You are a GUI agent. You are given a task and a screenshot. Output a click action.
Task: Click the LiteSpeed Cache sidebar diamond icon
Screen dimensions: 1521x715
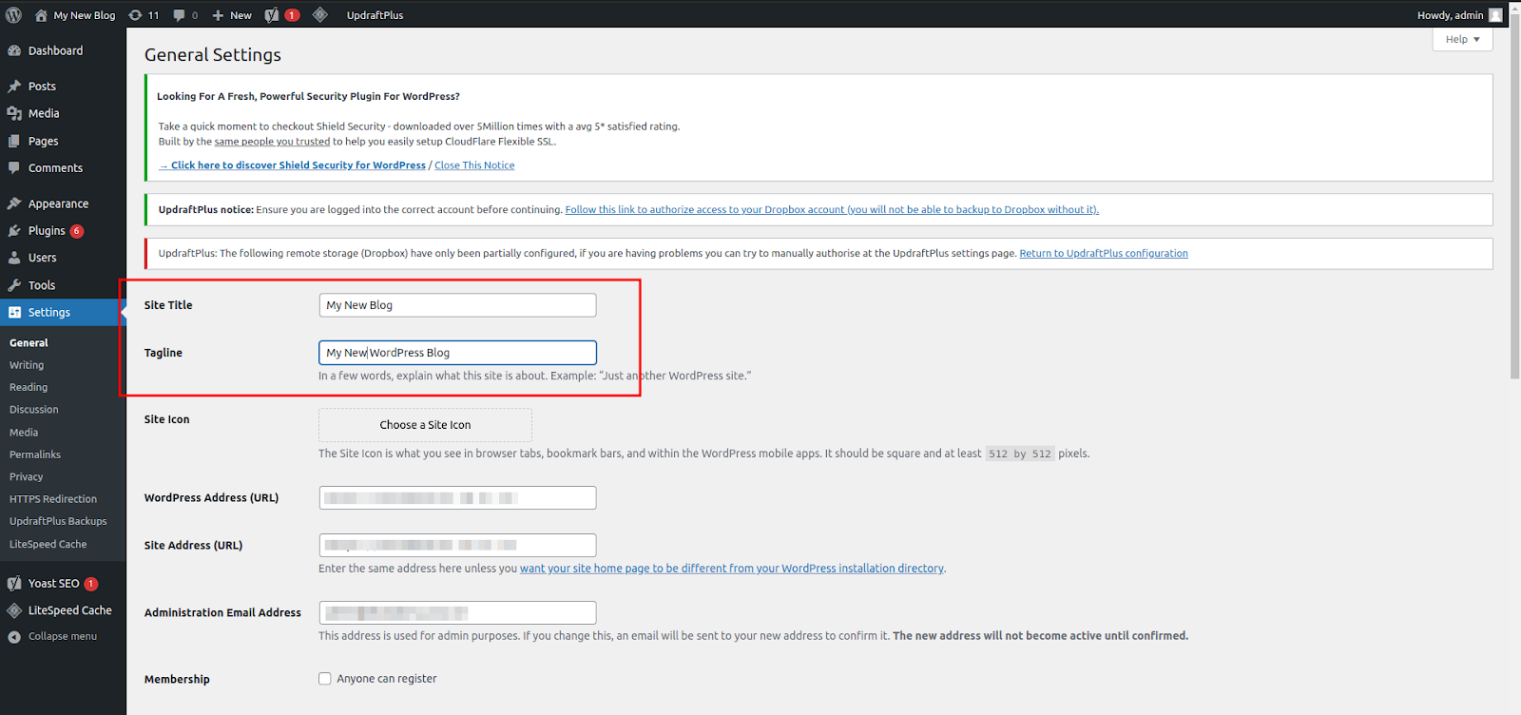(14, 610)
